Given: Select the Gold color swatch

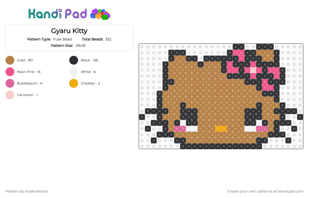Looking at the screenshot, I should tap(10, 60).
